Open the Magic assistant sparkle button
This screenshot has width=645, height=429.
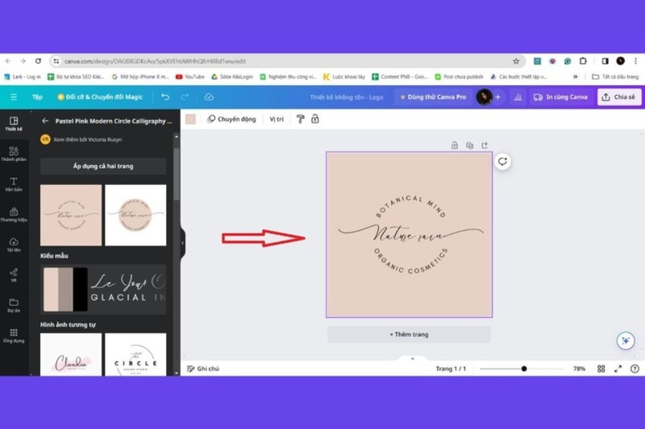click(x=626, y=340)
